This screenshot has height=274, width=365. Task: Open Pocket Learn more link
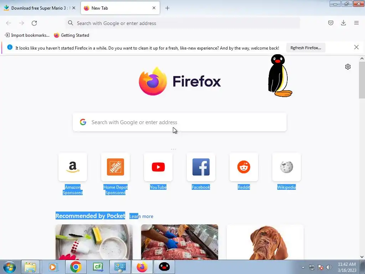click(141, 216)
